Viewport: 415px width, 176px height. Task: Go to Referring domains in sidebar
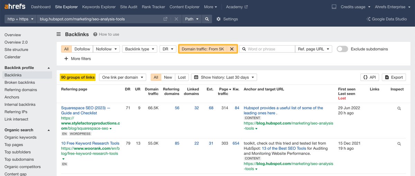click(21, 90)
